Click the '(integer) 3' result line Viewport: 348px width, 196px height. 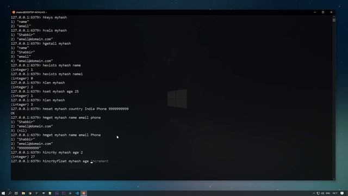tap(22, 105)
